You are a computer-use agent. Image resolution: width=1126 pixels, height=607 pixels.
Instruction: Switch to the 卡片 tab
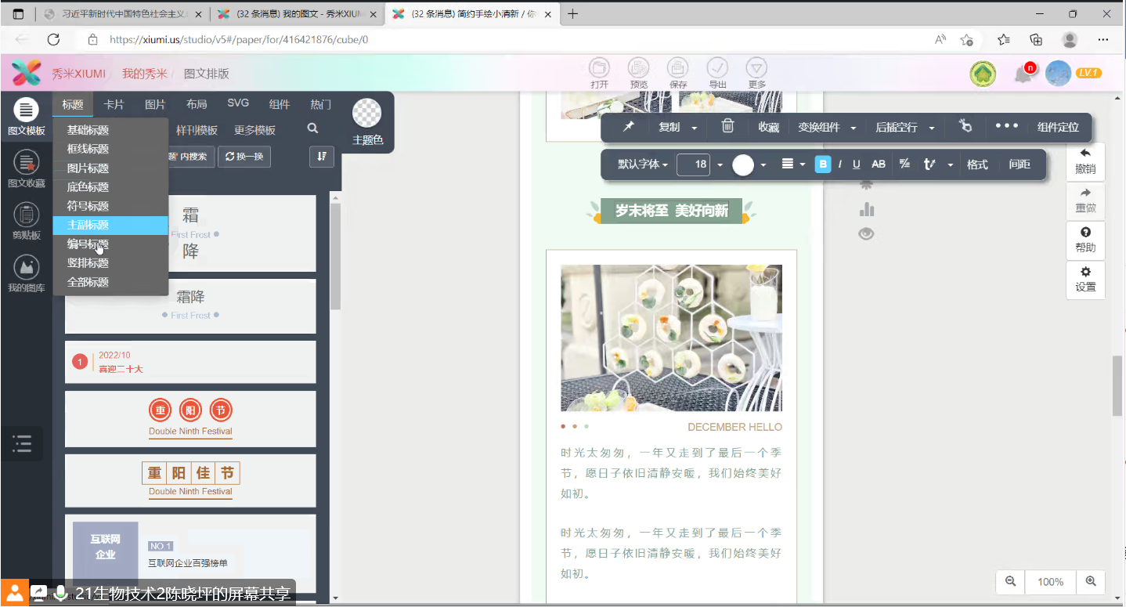114,104
